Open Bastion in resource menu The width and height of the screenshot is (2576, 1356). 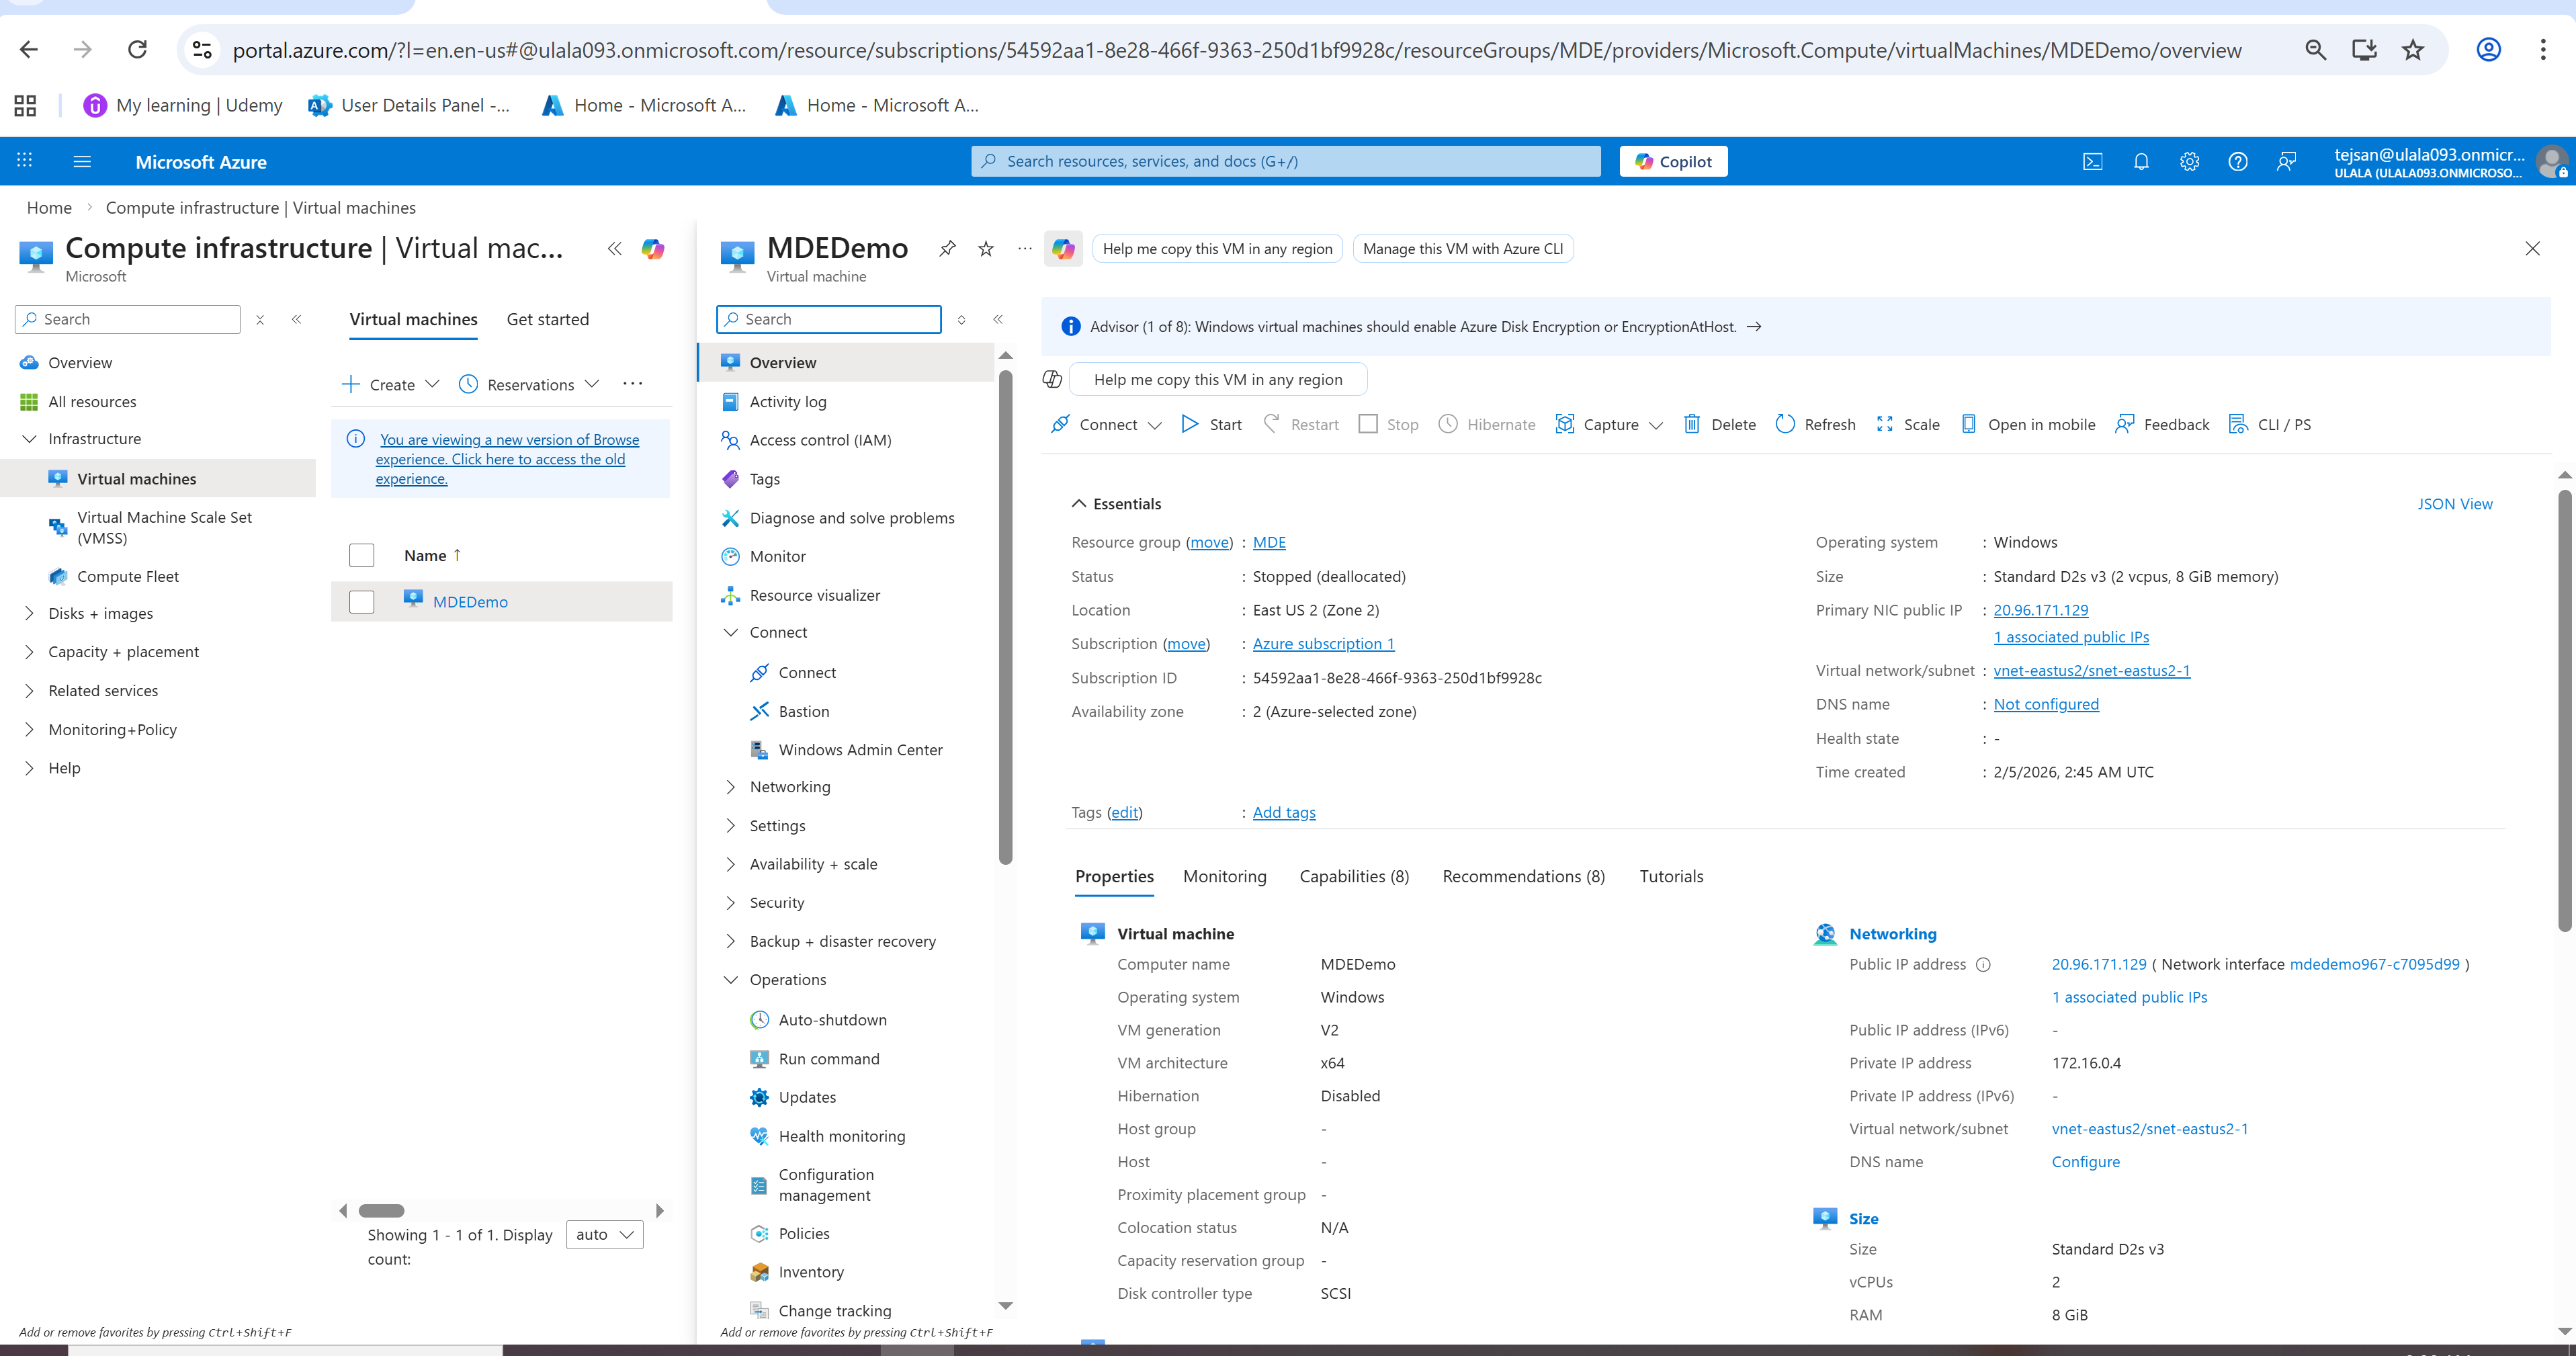[x=803, y=711]
